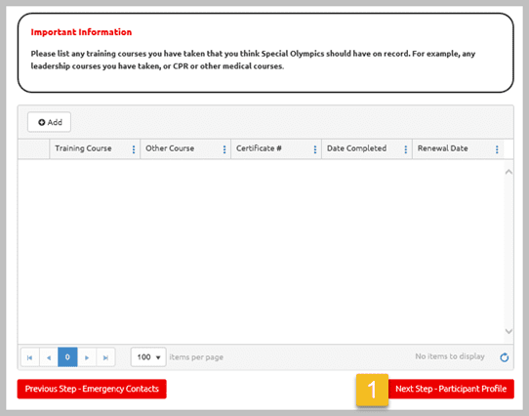Refresh the grid using the reload icon
The height and width of the screenshot is (416, 529).
[x=505, y=357]
